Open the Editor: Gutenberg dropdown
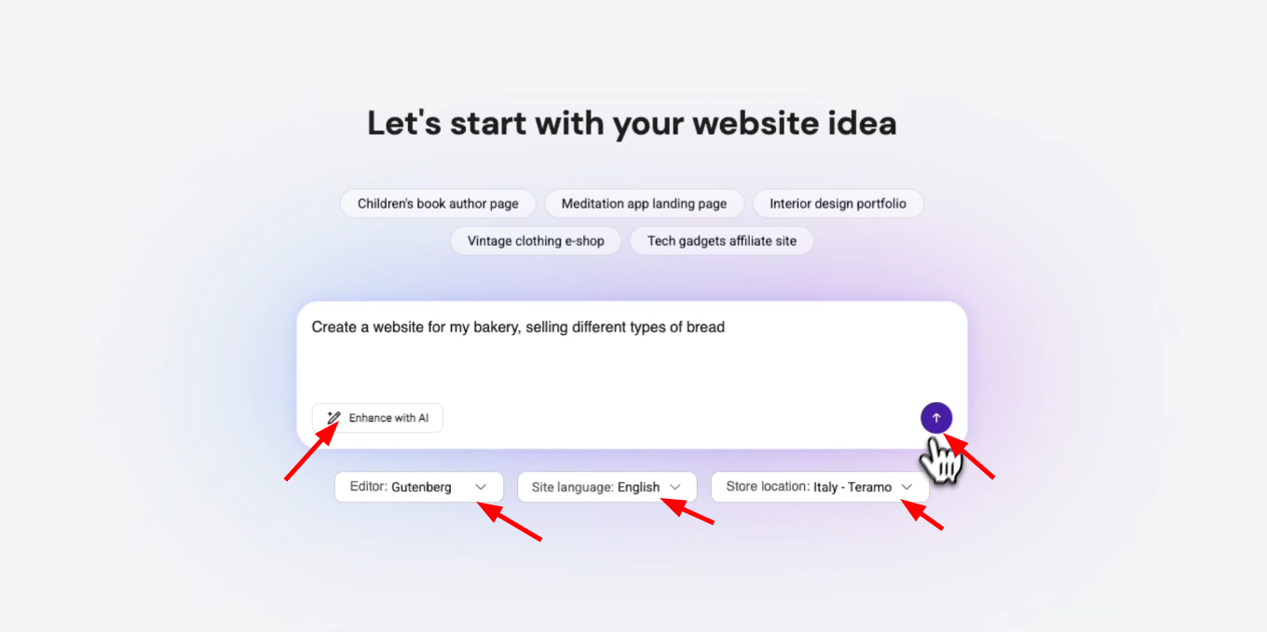The width and height of the screenshot is (1267, 632). (x=418, y=487)
